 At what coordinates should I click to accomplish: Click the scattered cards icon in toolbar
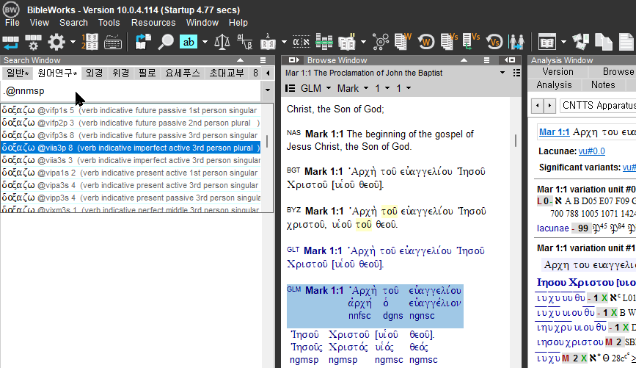coord(580,42)
